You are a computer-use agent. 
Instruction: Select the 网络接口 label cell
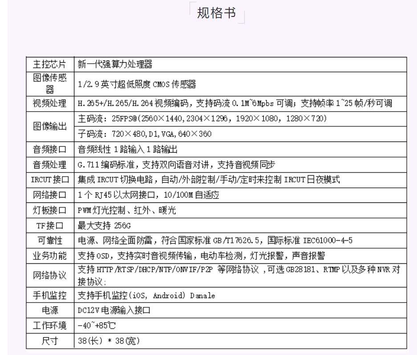(50, 195)
